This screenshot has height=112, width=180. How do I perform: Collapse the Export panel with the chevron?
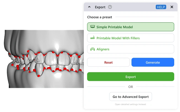[89, 7]
